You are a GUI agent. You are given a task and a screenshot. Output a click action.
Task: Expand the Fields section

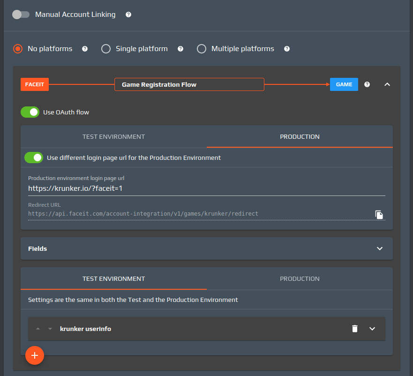pyautogui.click(x=380, y=248)
